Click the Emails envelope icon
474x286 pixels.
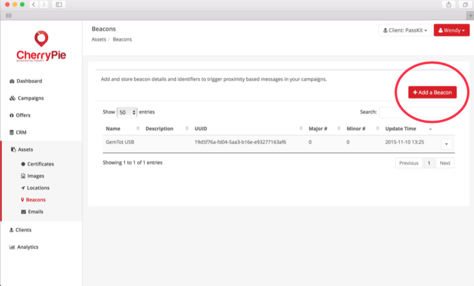pos(23,212)
